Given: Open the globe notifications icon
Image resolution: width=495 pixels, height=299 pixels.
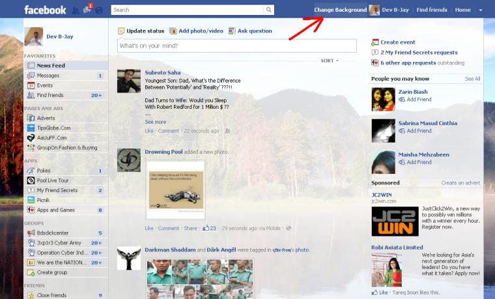Looking at the screenshot, I should [99, 10].
